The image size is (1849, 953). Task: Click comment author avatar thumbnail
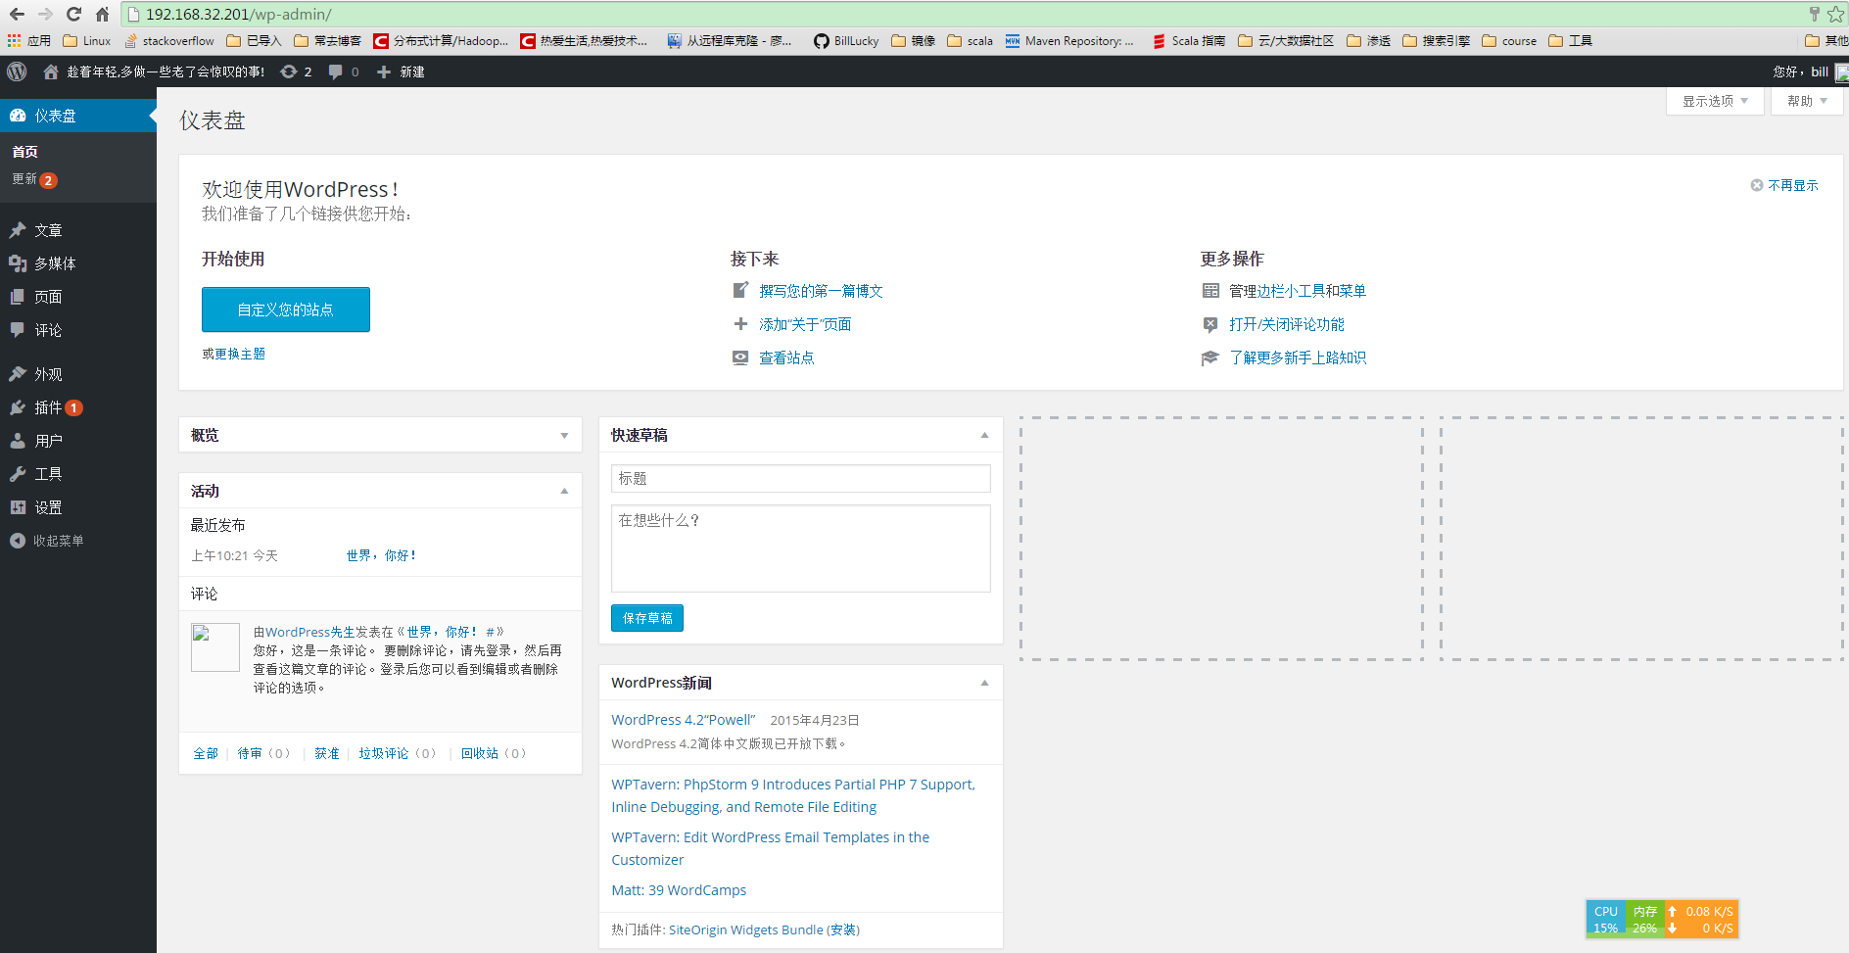click(215, 647)
